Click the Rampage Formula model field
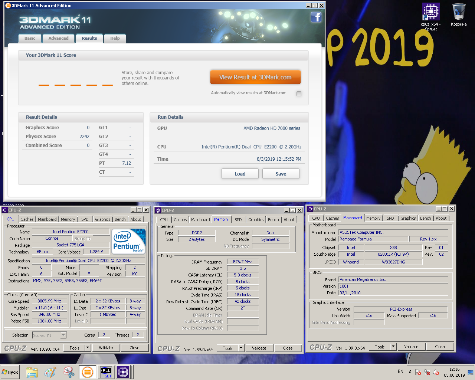475x380 pixels. 373,239
